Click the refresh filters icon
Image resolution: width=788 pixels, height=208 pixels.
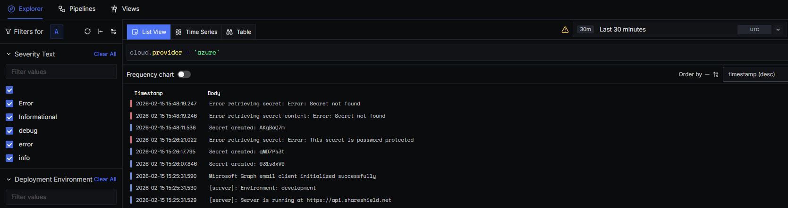(x=87, y=32)
